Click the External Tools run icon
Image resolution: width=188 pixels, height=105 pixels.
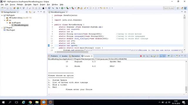tap(73, 8)
